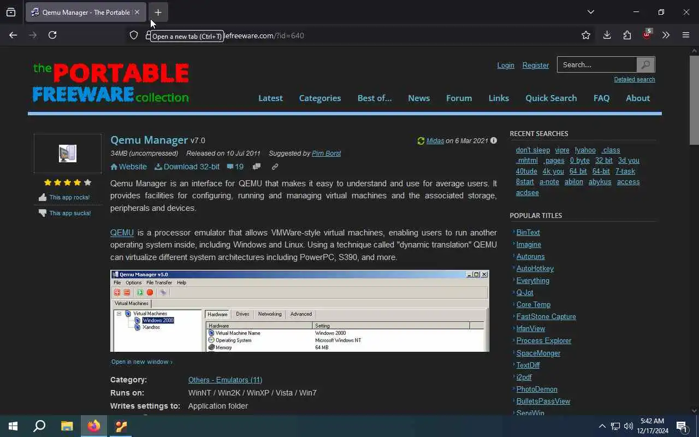Image resolution: width=699 pixels, height=437 pixels.
Task: Click in the site Search field
Action: [x=597, y=64]
